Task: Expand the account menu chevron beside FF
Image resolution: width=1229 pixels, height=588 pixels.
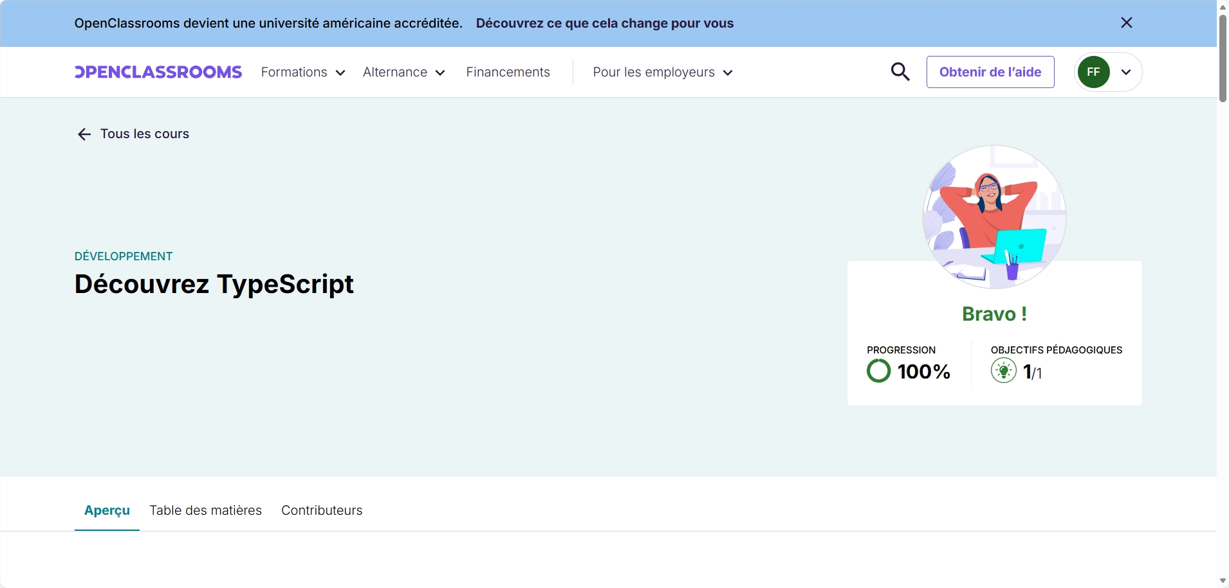Action: point(1126,72)
